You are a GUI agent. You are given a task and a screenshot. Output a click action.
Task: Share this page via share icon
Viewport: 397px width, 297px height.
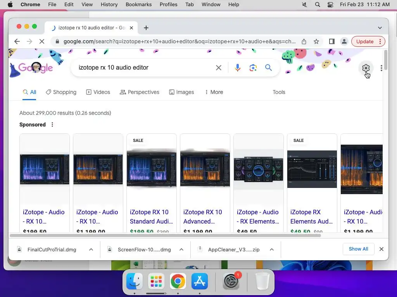304,41
